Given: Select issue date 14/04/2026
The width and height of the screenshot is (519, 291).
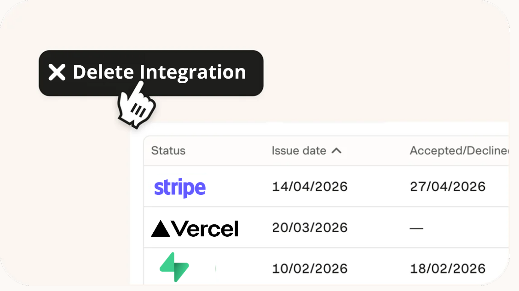Looking at the screenshot, I should 310,187.
